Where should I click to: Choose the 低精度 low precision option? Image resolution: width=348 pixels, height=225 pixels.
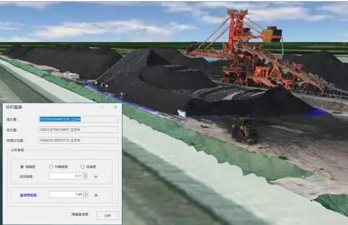click(x=82, y=167)
